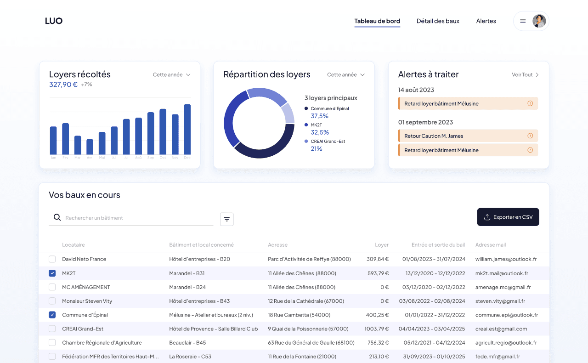Open the hamburger menu icon
This screenshot has width=588, height=363.
point(523,21)
